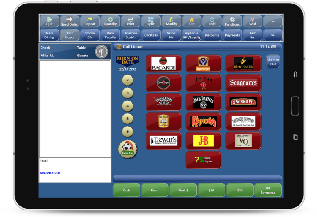Image resolution: width=317 pixels, height=217 pixels.
Task: Modify the selected item
Action: (x=171, y=22)
